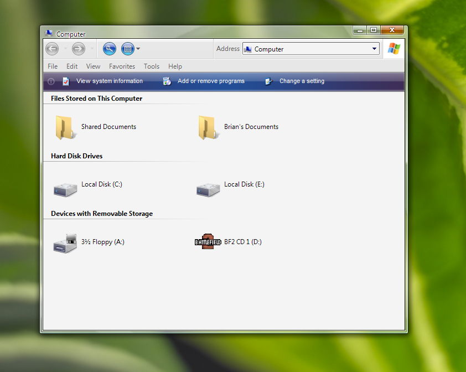
Task: Click the Forward navigation button
Action: 79,49
